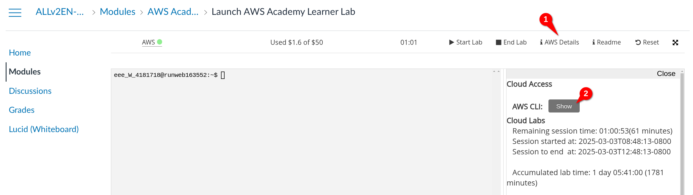Open the Readme info icon
The width and height of the screenshot is (693, 195).
click(x=594, y=42)
